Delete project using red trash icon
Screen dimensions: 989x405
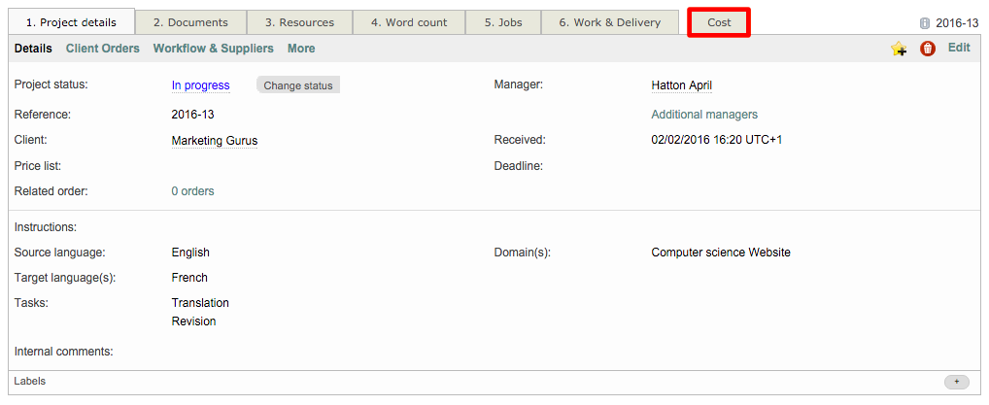tap(927, 49)
